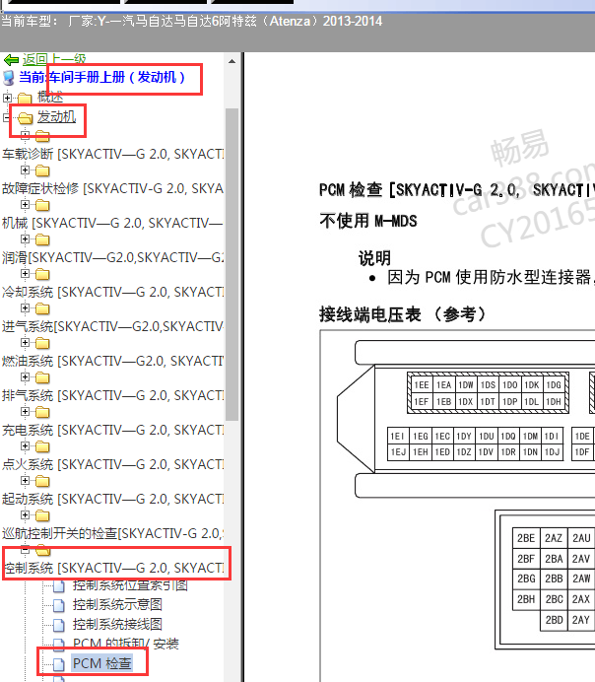
Task: Expand the 冷却系统 folder node
Action: coord(26,274)
